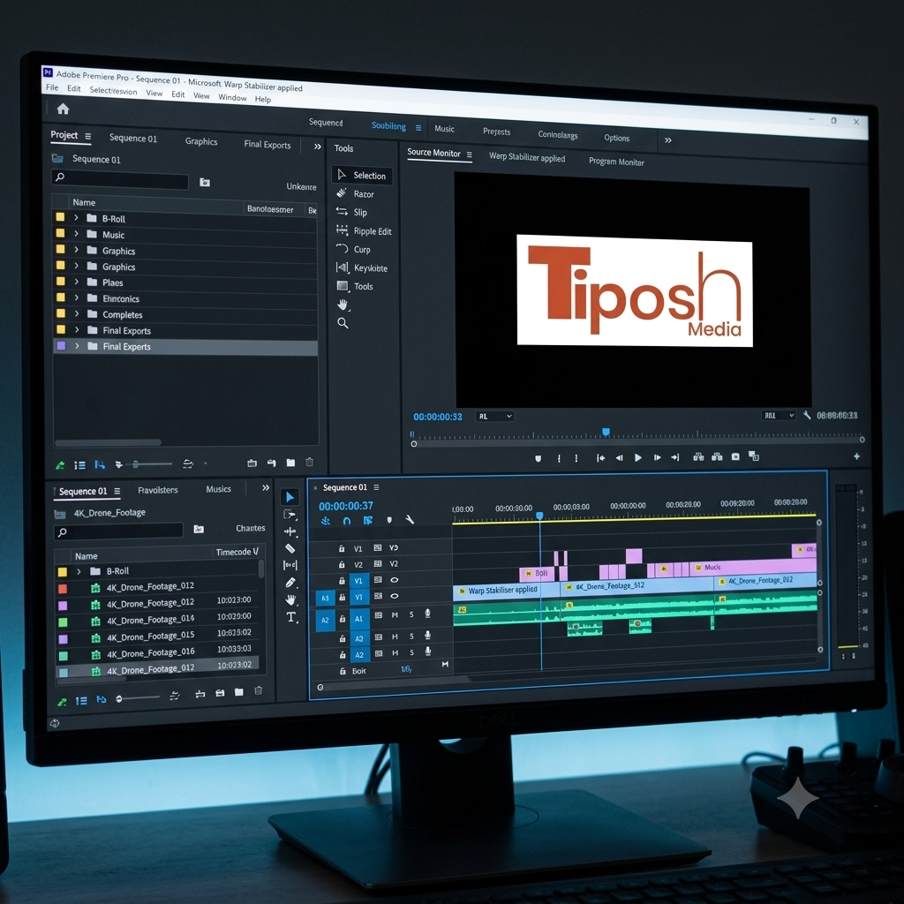This screenshot has height=904, width=904.
Task: Expand the Plaes folder
Action: coord(76,282)
